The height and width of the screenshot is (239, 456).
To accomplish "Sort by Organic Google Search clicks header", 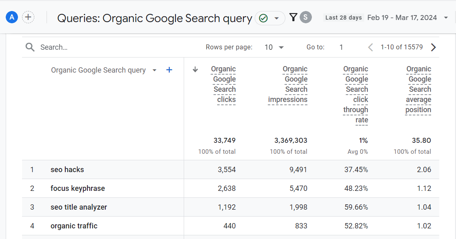I will [224, 84].
